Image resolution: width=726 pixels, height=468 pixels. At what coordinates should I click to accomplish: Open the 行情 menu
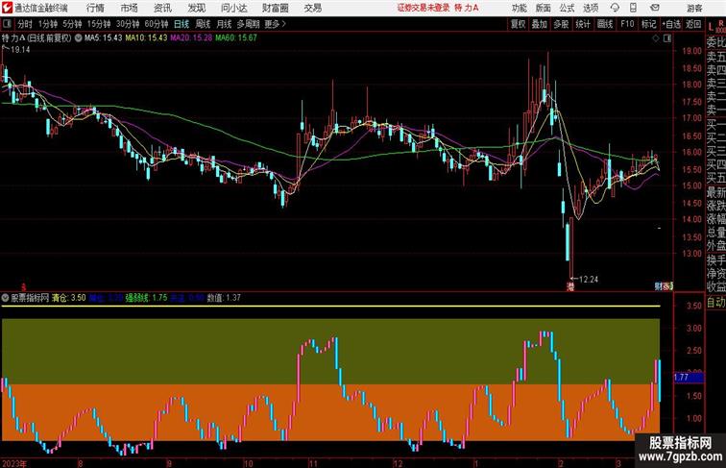pos(95,8)
